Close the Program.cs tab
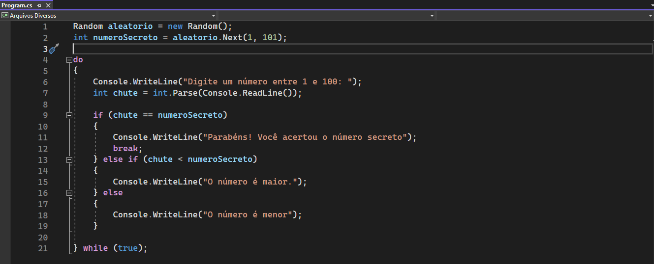Image resolution: width=654 pixels, height=264 pixels. click(48, 5)
